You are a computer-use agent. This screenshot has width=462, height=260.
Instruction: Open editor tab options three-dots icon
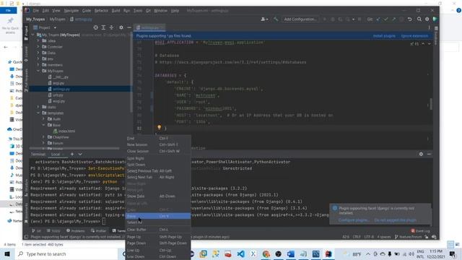tap(429, 27)
